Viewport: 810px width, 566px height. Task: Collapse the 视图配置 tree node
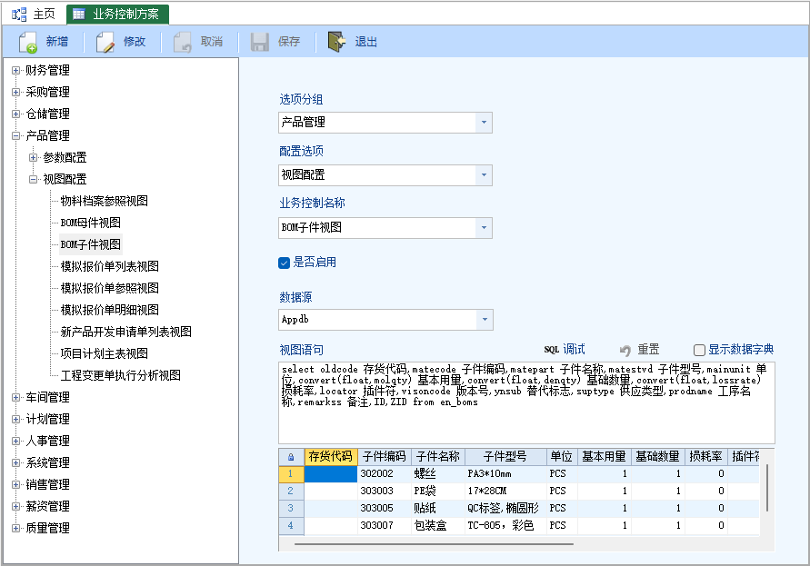point(34,179)
